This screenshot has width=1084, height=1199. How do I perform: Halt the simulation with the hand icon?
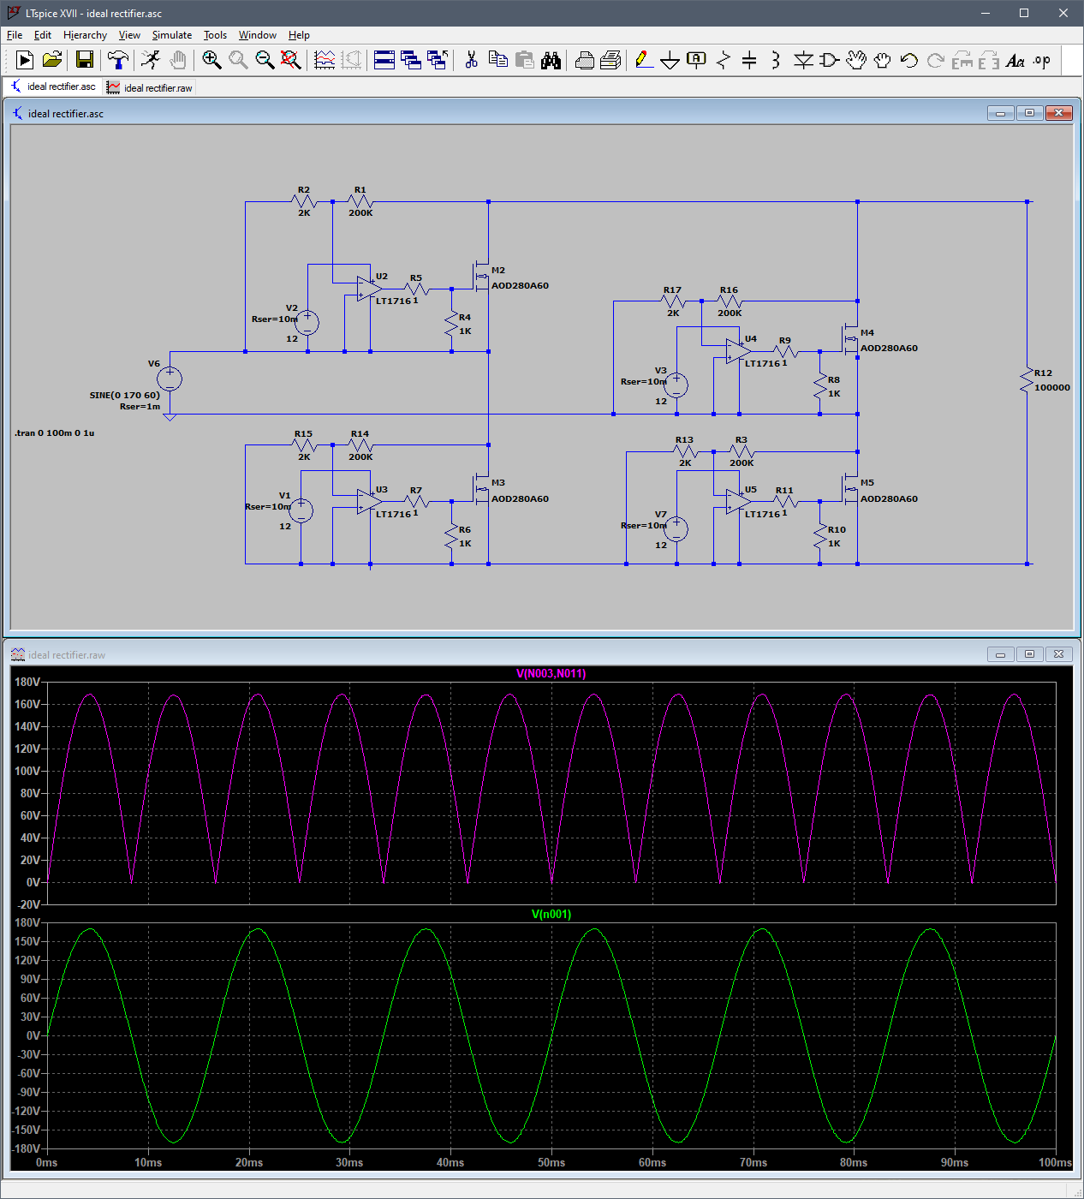(x=177, y=60)
